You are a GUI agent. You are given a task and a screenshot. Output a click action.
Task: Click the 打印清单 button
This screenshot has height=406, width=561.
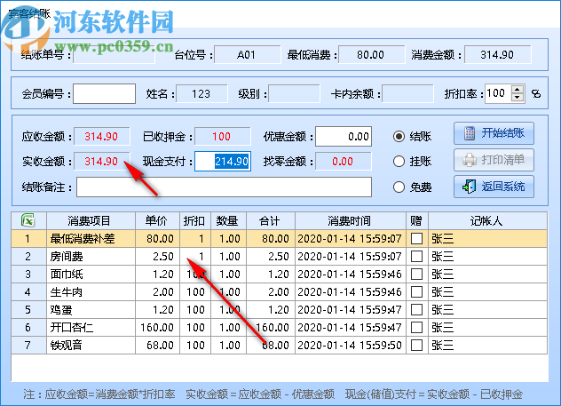[x=494, y=160]
